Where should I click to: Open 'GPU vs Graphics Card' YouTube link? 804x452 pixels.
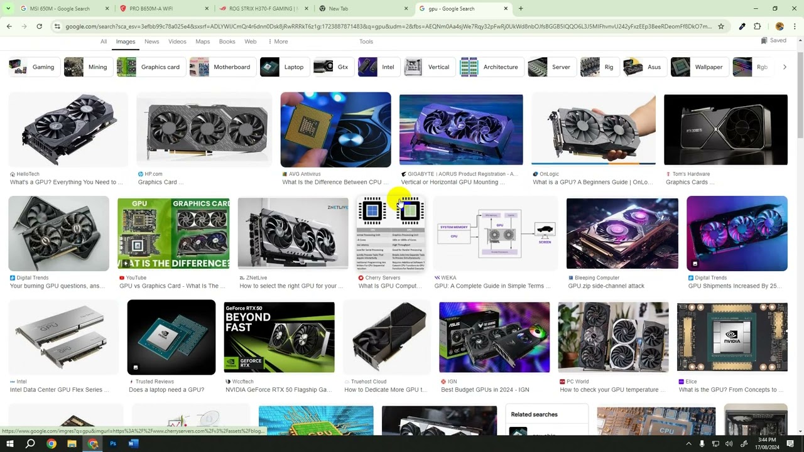(172, 286)
